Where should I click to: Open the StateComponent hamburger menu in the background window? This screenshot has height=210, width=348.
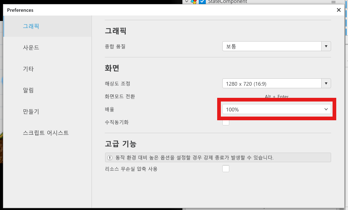[x=333, y=2]
